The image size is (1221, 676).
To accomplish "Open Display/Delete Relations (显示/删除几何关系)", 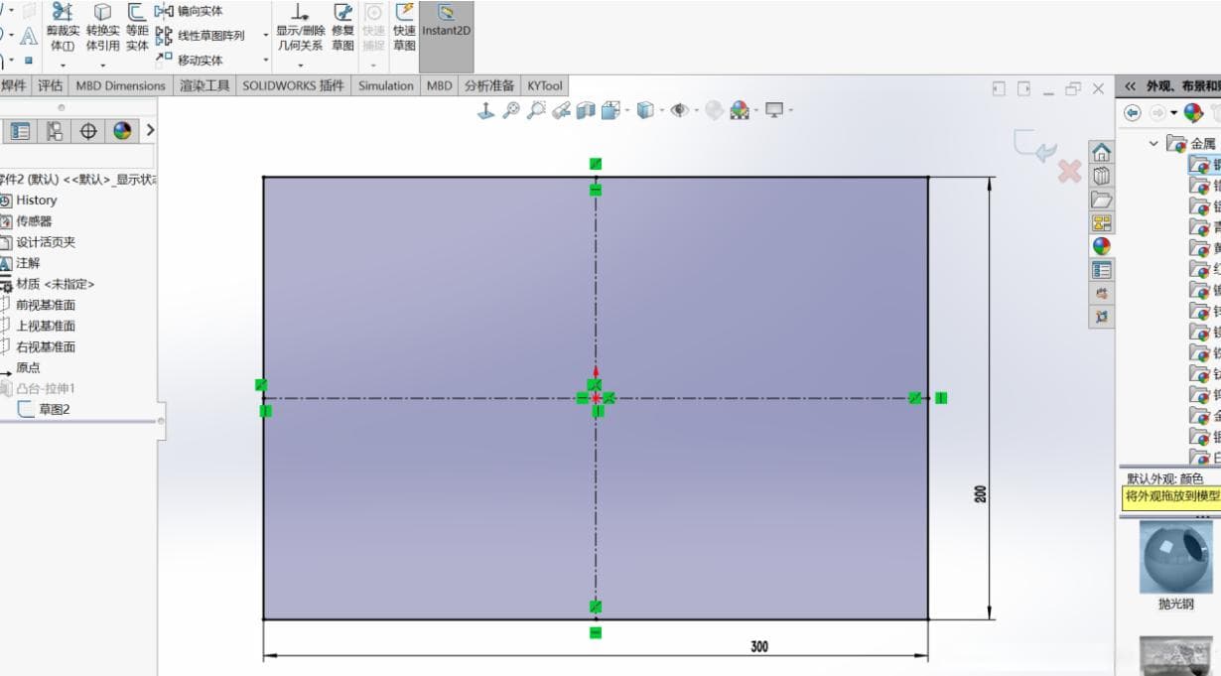I will click(x=301, y=26).
